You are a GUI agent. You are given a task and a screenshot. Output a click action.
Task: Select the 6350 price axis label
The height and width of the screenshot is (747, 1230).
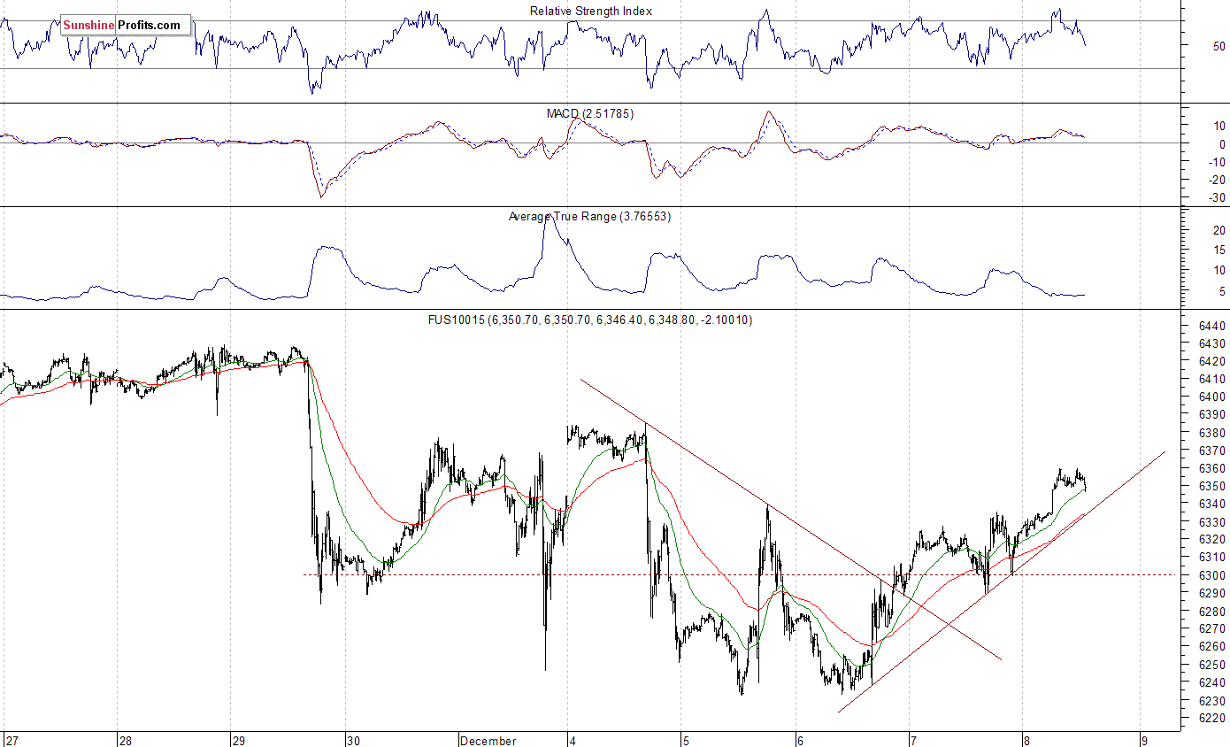(1211, 486)
